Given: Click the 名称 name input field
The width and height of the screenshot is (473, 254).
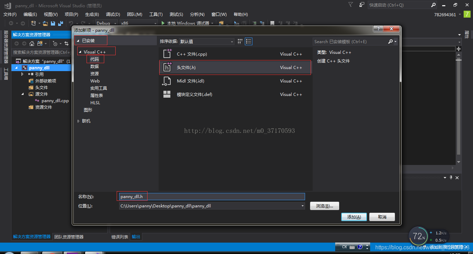Looking at the screenshot, I should (212, 196).
